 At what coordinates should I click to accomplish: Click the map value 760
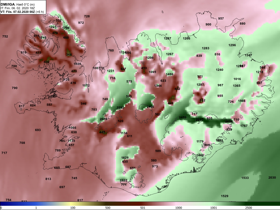(x=111, y=50)
